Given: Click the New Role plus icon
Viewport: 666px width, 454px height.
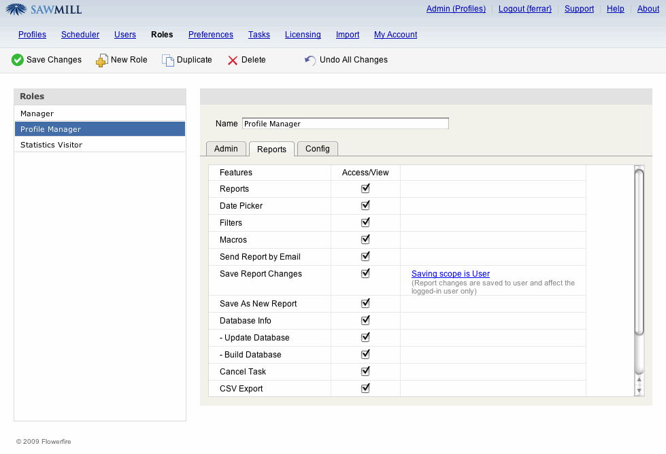Looking at the screenshot, I should coord(101,60).
